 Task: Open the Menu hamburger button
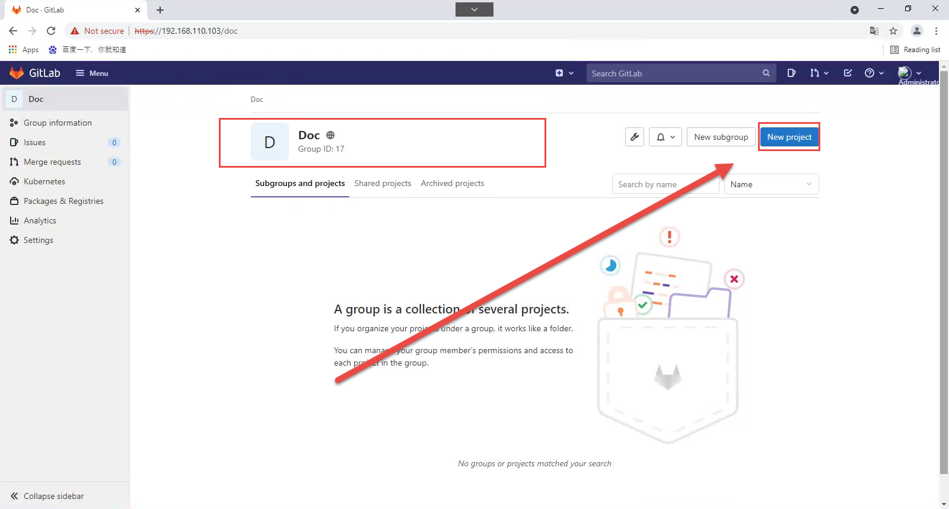pyautogui.click(x=92, y=73)
